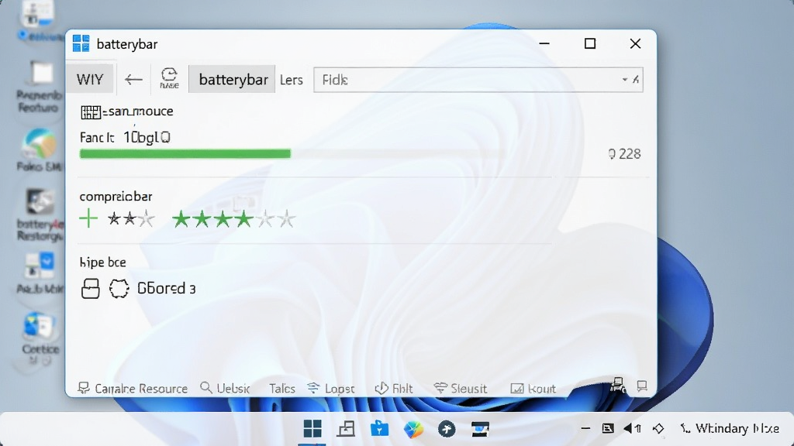Click the 228 value text

[630, 154]
